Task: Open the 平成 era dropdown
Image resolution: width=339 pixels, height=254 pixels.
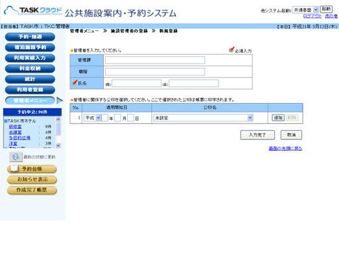Action: [92, 118]
